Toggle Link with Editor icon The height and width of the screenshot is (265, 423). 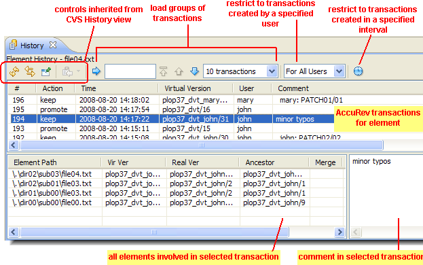tap(30, 71)
